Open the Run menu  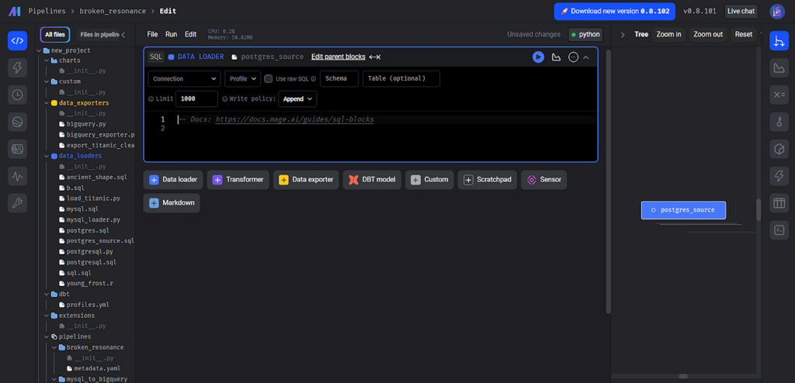(171, 34)
